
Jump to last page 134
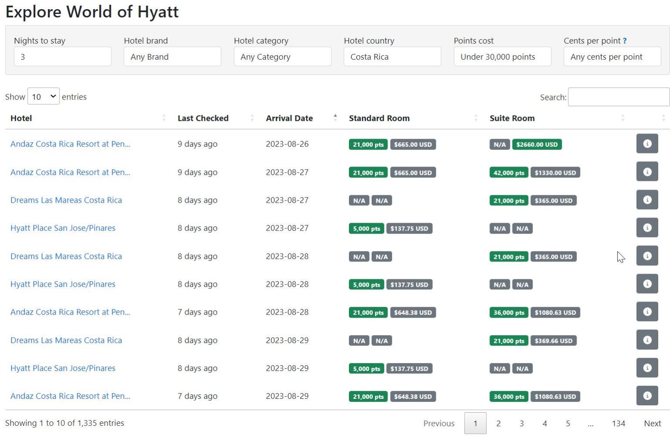(618, 423)
